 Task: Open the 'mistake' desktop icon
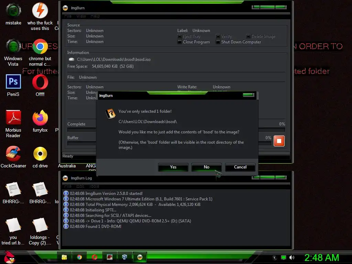13,14
